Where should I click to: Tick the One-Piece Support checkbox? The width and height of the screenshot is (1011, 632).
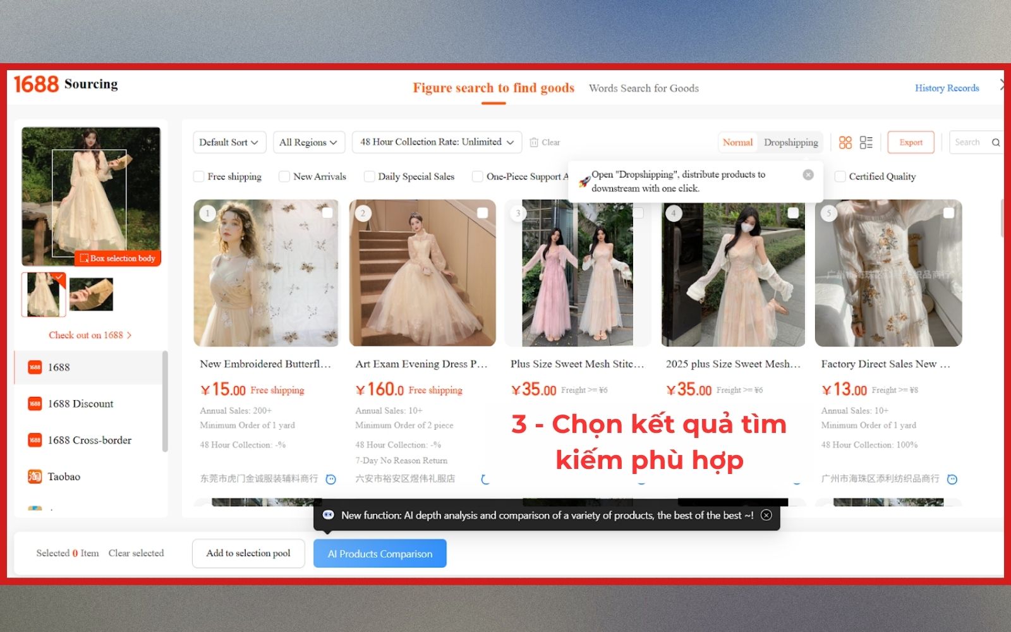(x=478, y=176)
